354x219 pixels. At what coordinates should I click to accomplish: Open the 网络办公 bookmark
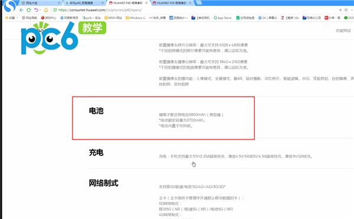point(312,18)
